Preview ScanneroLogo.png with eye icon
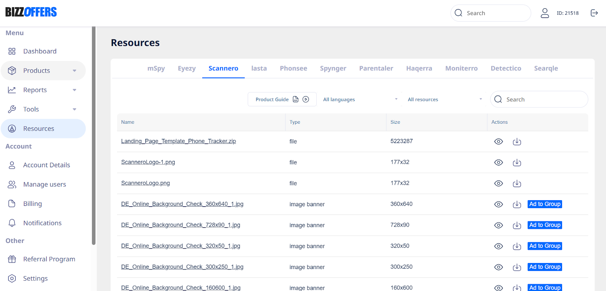The height and width of the screenshot is (291, 606). [x=499, y=184]
